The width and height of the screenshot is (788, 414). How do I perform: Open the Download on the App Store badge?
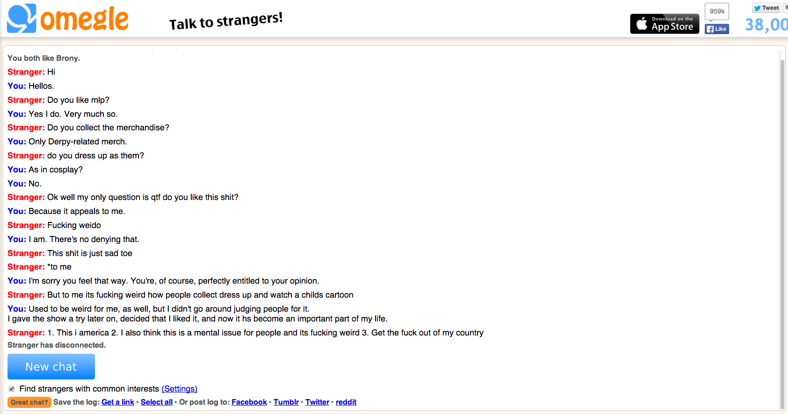pyautogui.click(x=665, y=23)
